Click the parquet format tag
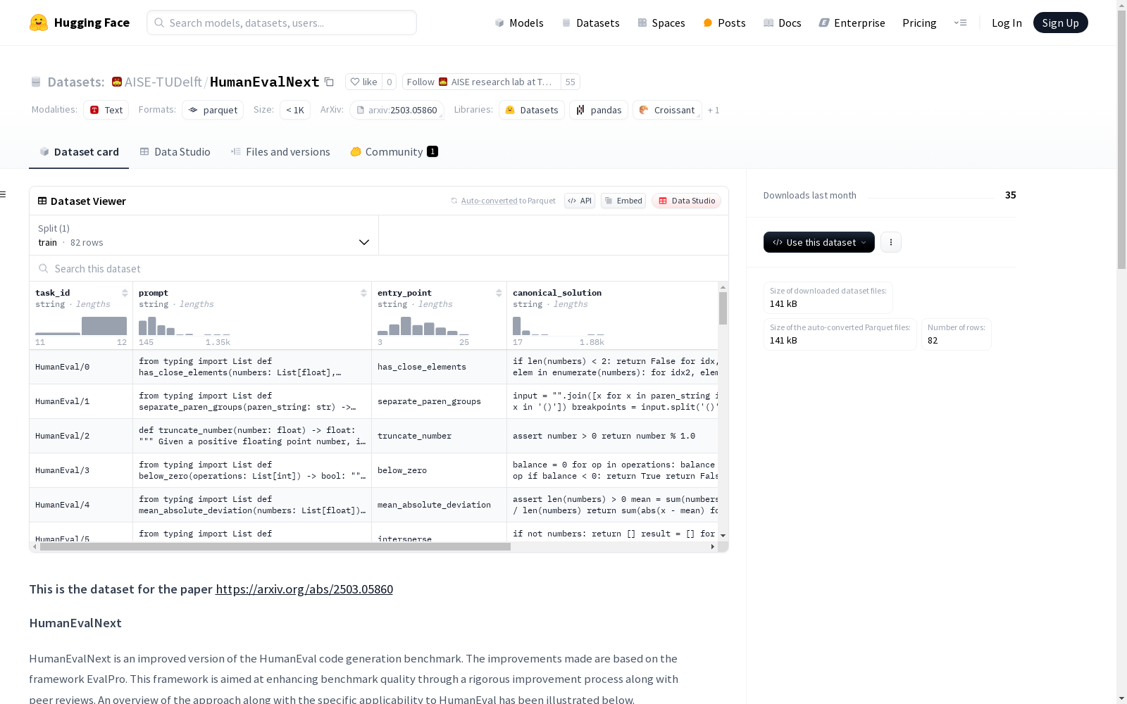This screenshot has width=1127, height=704. pyautogui.click(x=213, y=110)
